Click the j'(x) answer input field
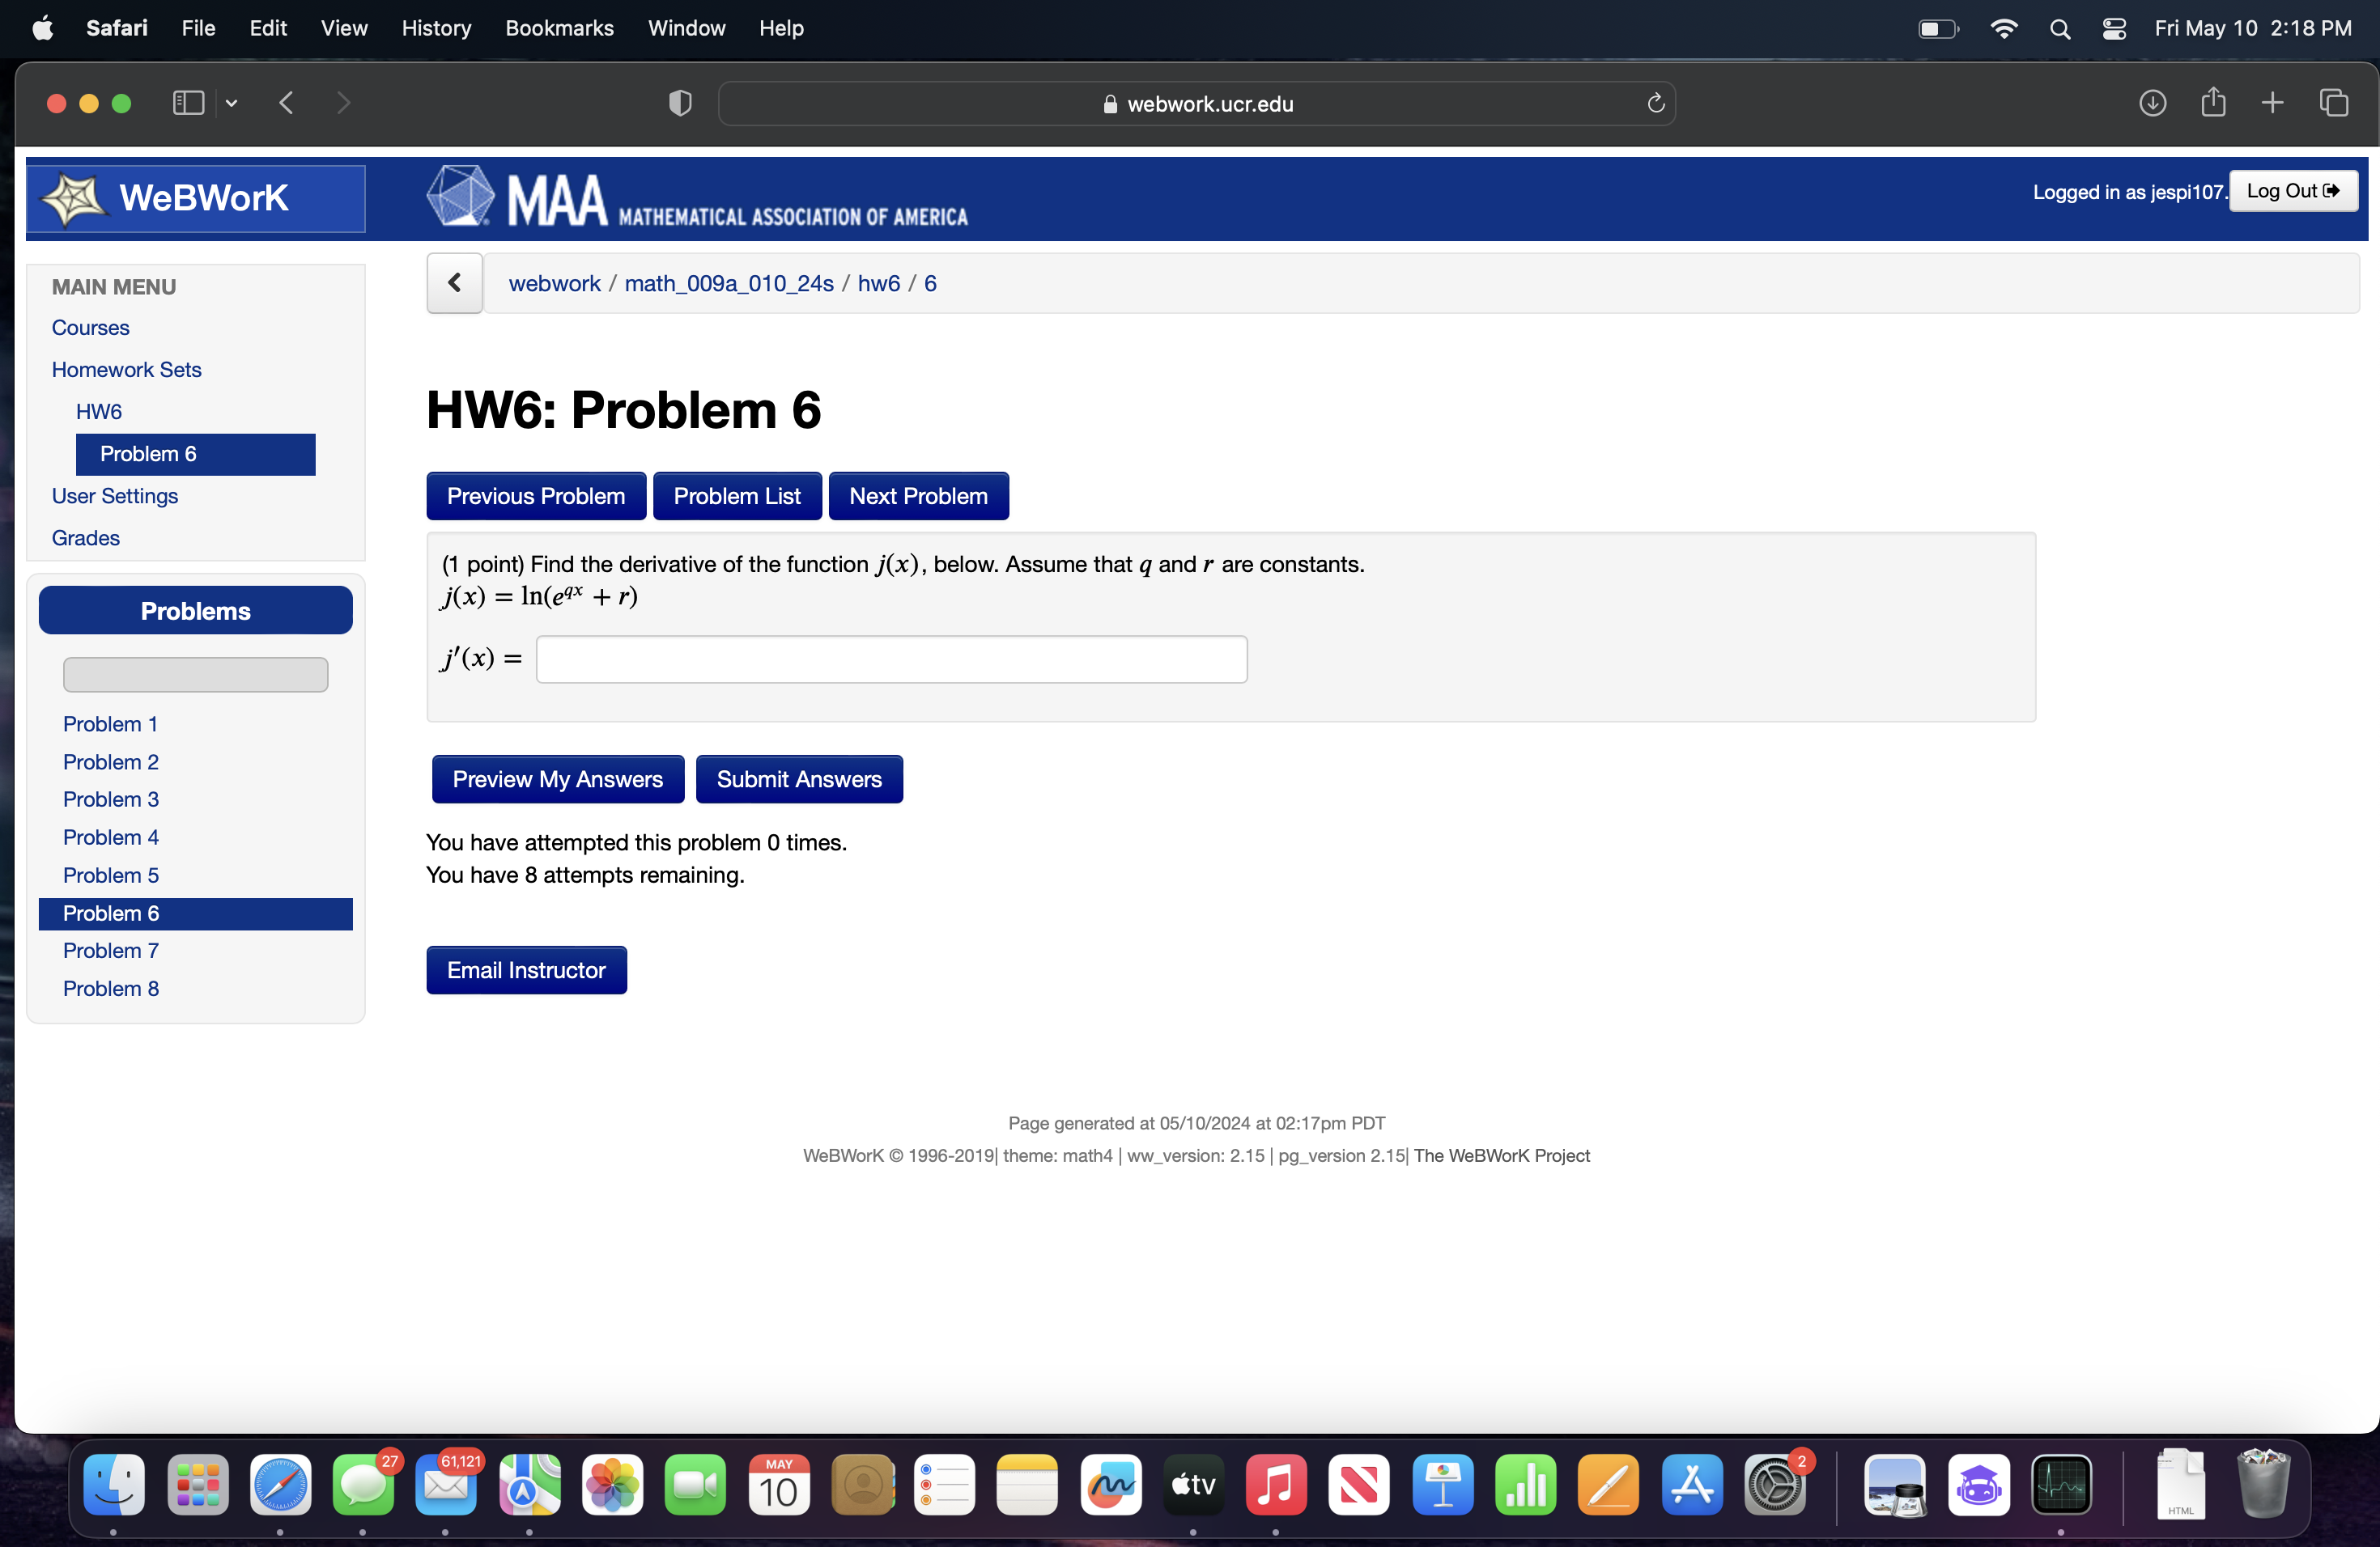Screen dimensions: 2380x1547 coord(891,659)
